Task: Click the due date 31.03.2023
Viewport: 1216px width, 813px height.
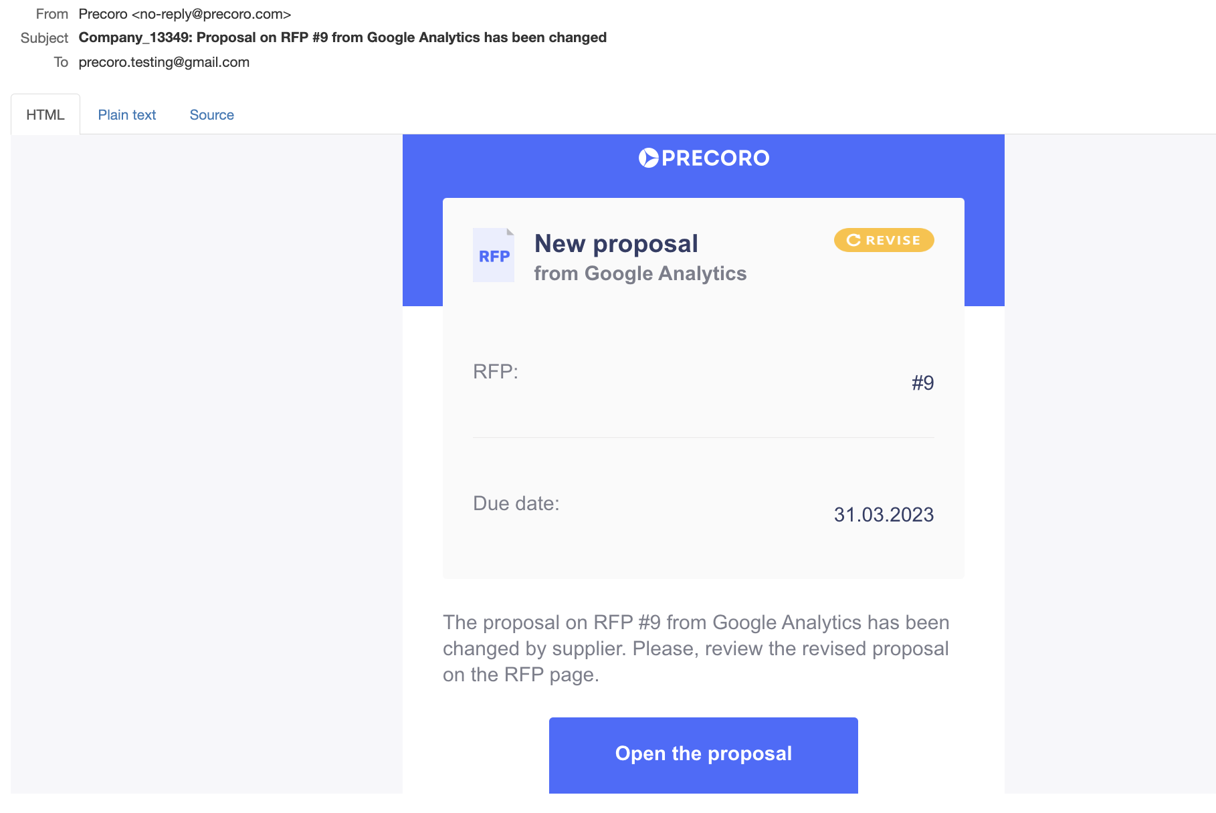Action: click(x=884, y=515)
